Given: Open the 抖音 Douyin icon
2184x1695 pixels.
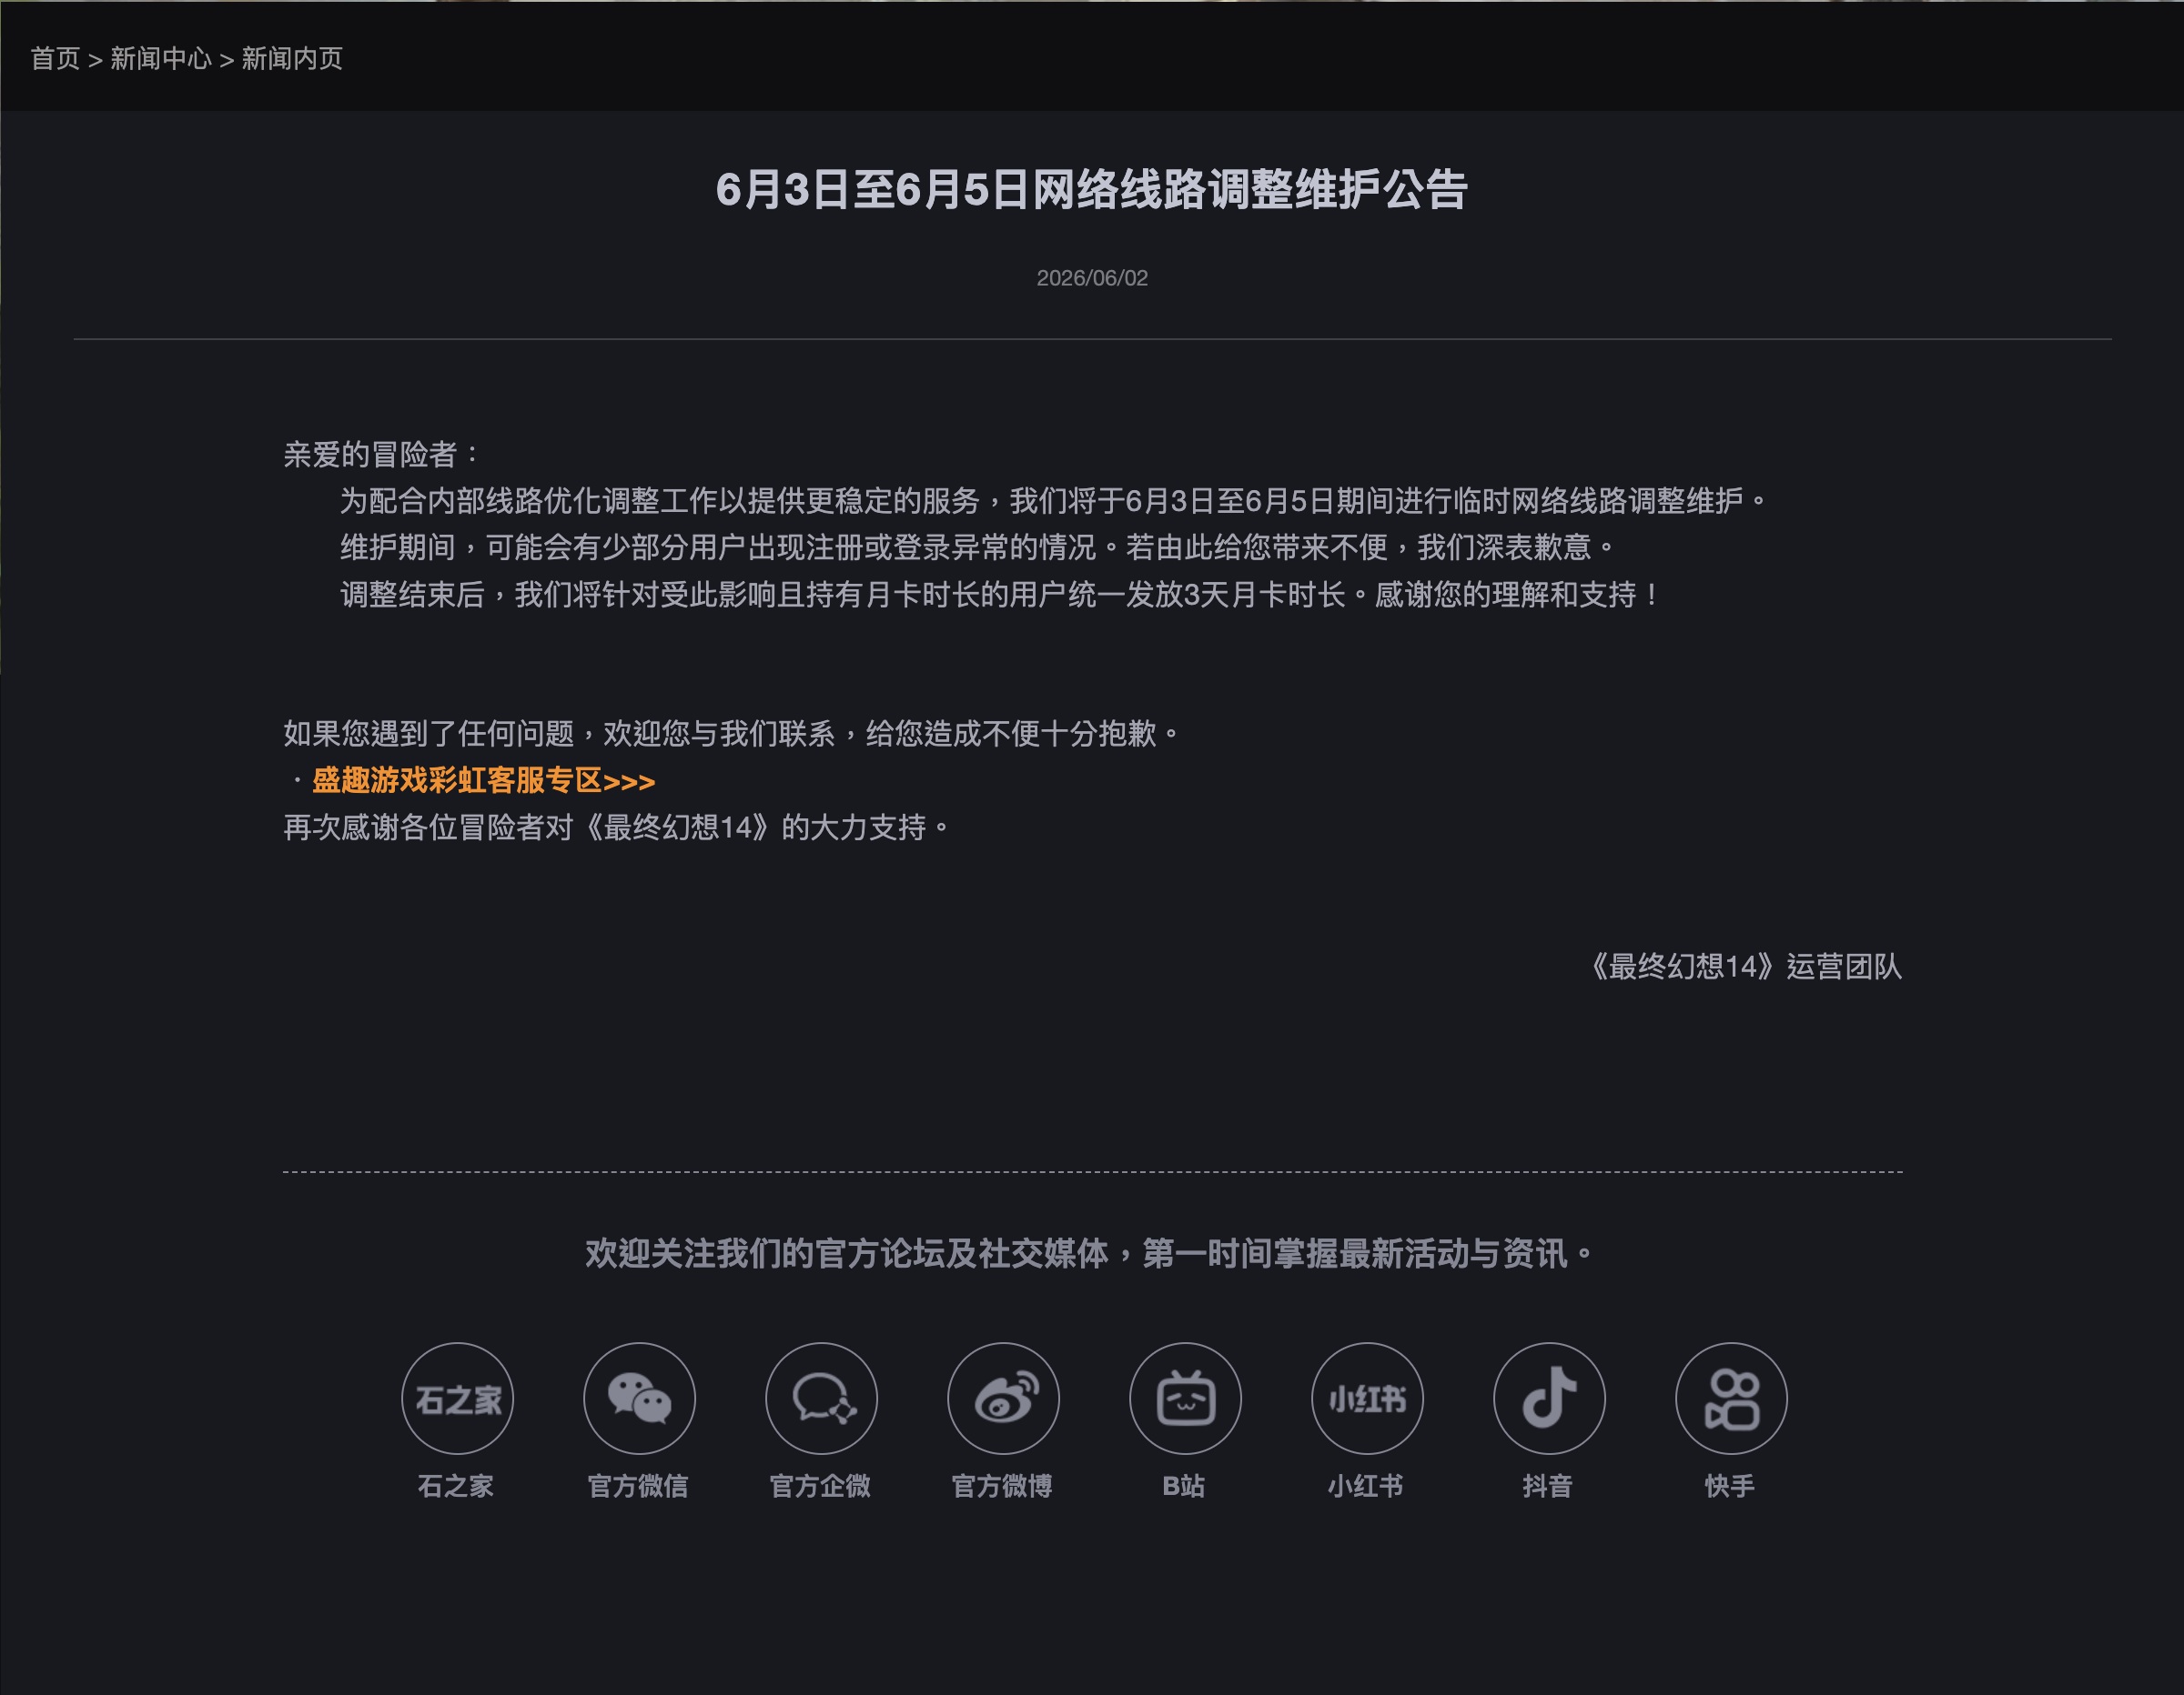Looking at the screenshot, I should click(1549, 1399).
